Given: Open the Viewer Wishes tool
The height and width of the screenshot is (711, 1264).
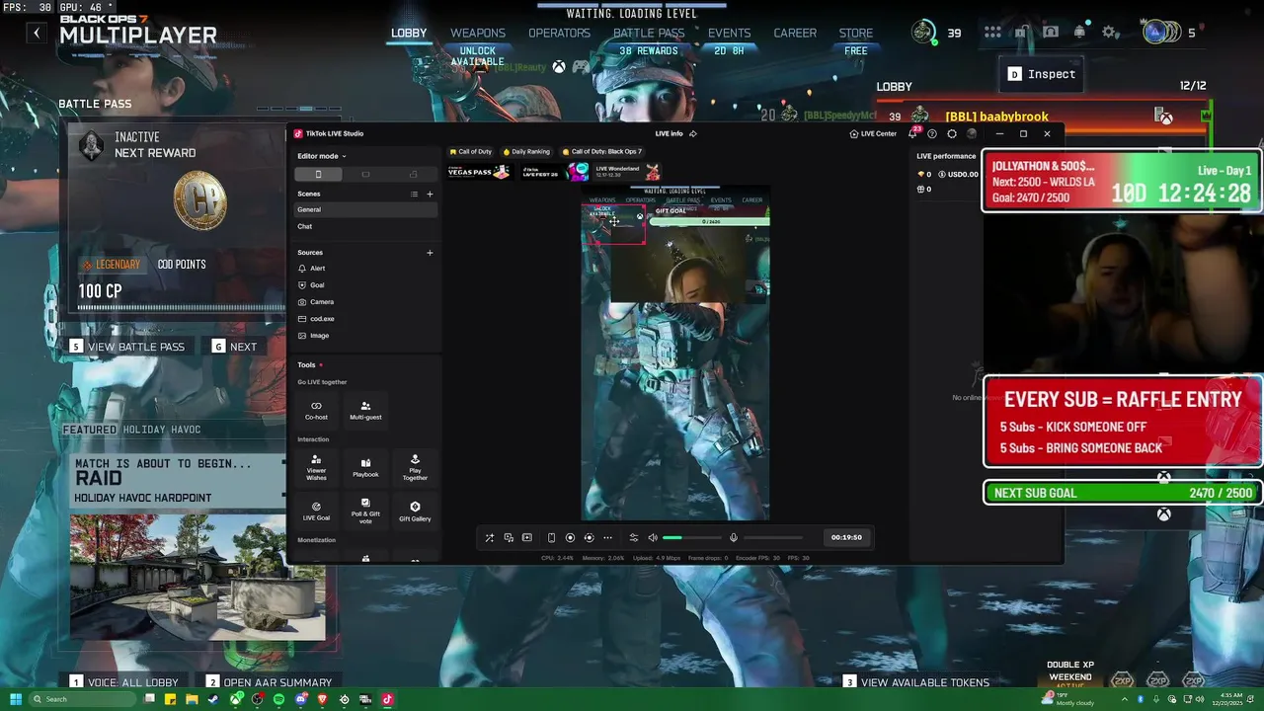Looking at the screenshot, I should pos(316,466).
